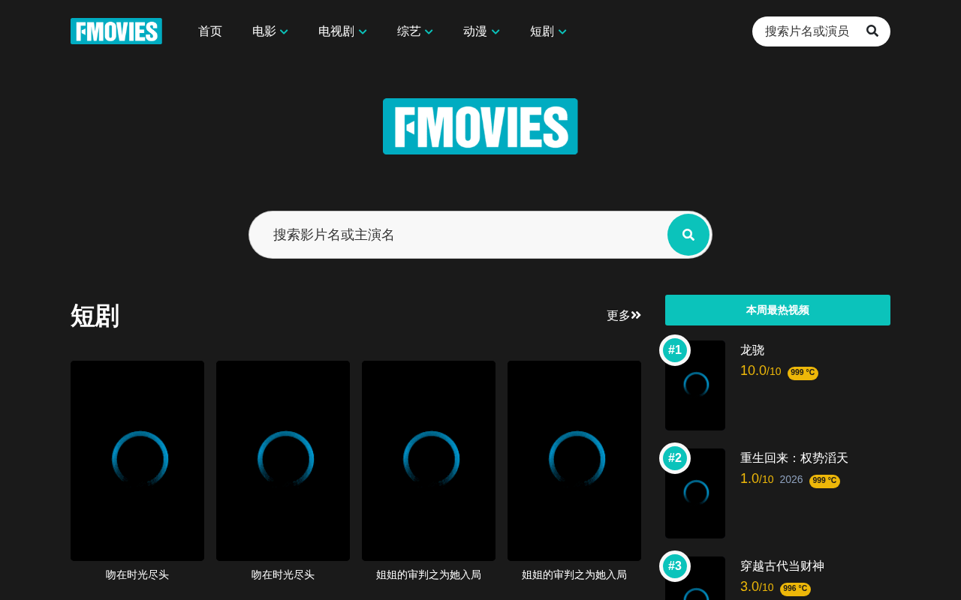Open the last 姐姐的审判之为她入局 poster

(x=574, y=460)
